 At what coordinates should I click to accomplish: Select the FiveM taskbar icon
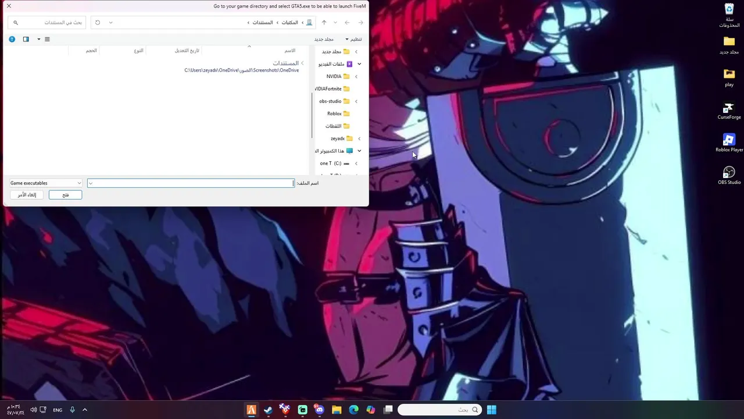click(x=251, y=410)
